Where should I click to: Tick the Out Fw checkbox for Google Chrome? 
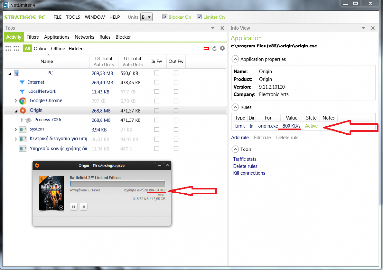[x=176, y=101]
